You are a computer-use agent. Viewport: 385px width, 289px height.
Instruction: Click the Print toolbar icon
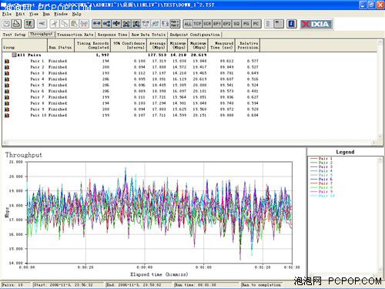pos(17,24)
